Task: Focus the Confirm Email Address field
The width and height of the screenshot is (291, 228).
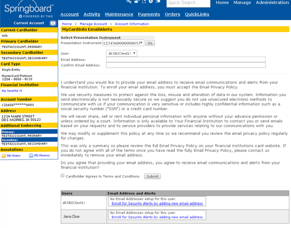Action: [x=186, y=65]
